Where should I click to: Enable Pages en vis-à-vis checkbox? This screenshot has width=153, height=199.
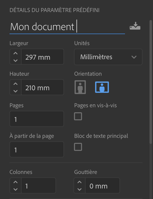pos(78,116)
